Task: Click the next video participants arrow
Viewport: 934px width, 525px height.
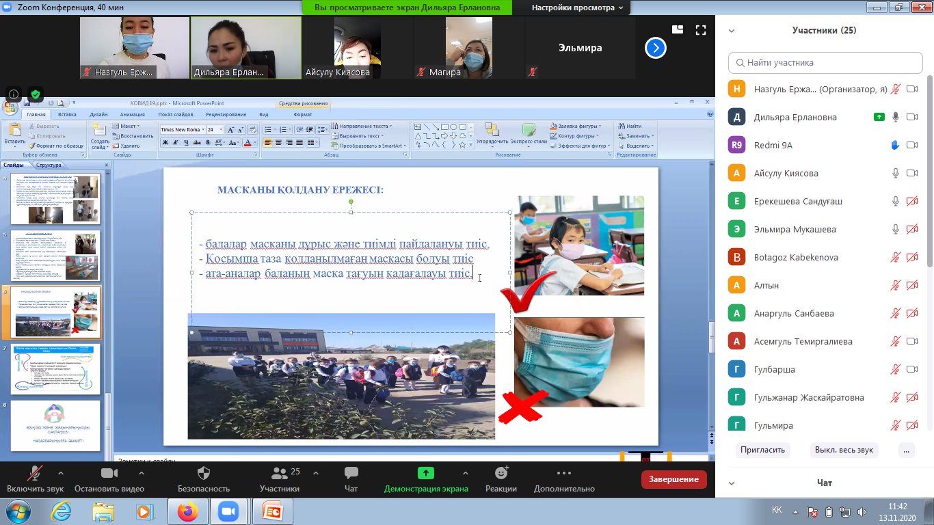Action: 655,48
